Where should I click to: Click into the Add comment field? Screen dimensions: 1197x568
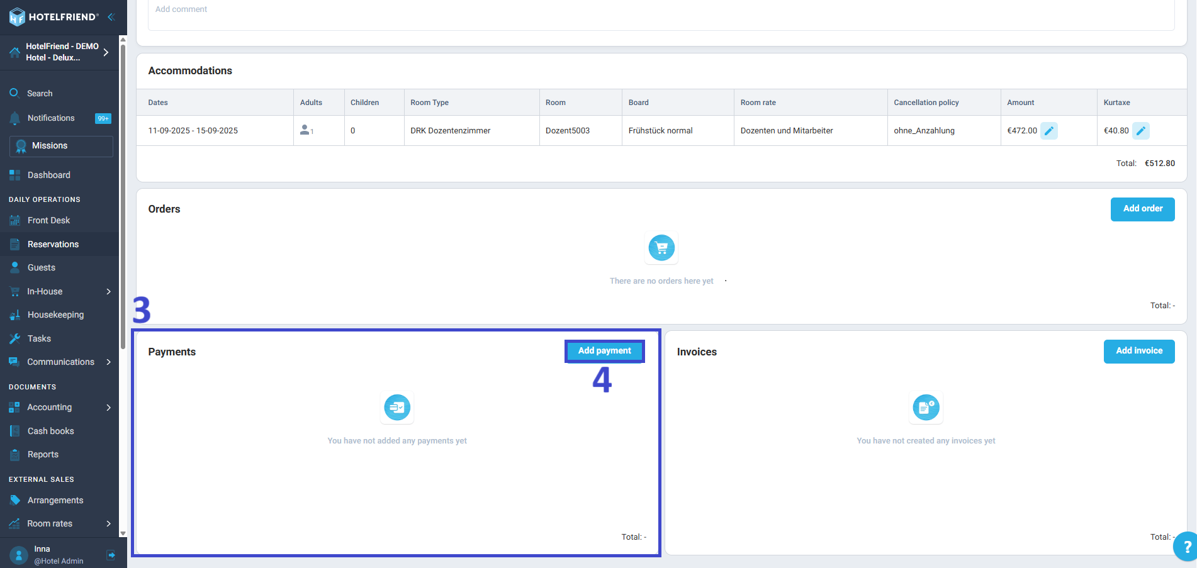661,13
